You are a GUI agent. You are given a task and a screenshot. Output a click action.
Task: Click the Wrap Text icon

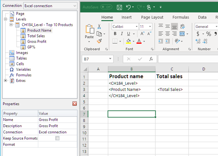pos(182,26)
